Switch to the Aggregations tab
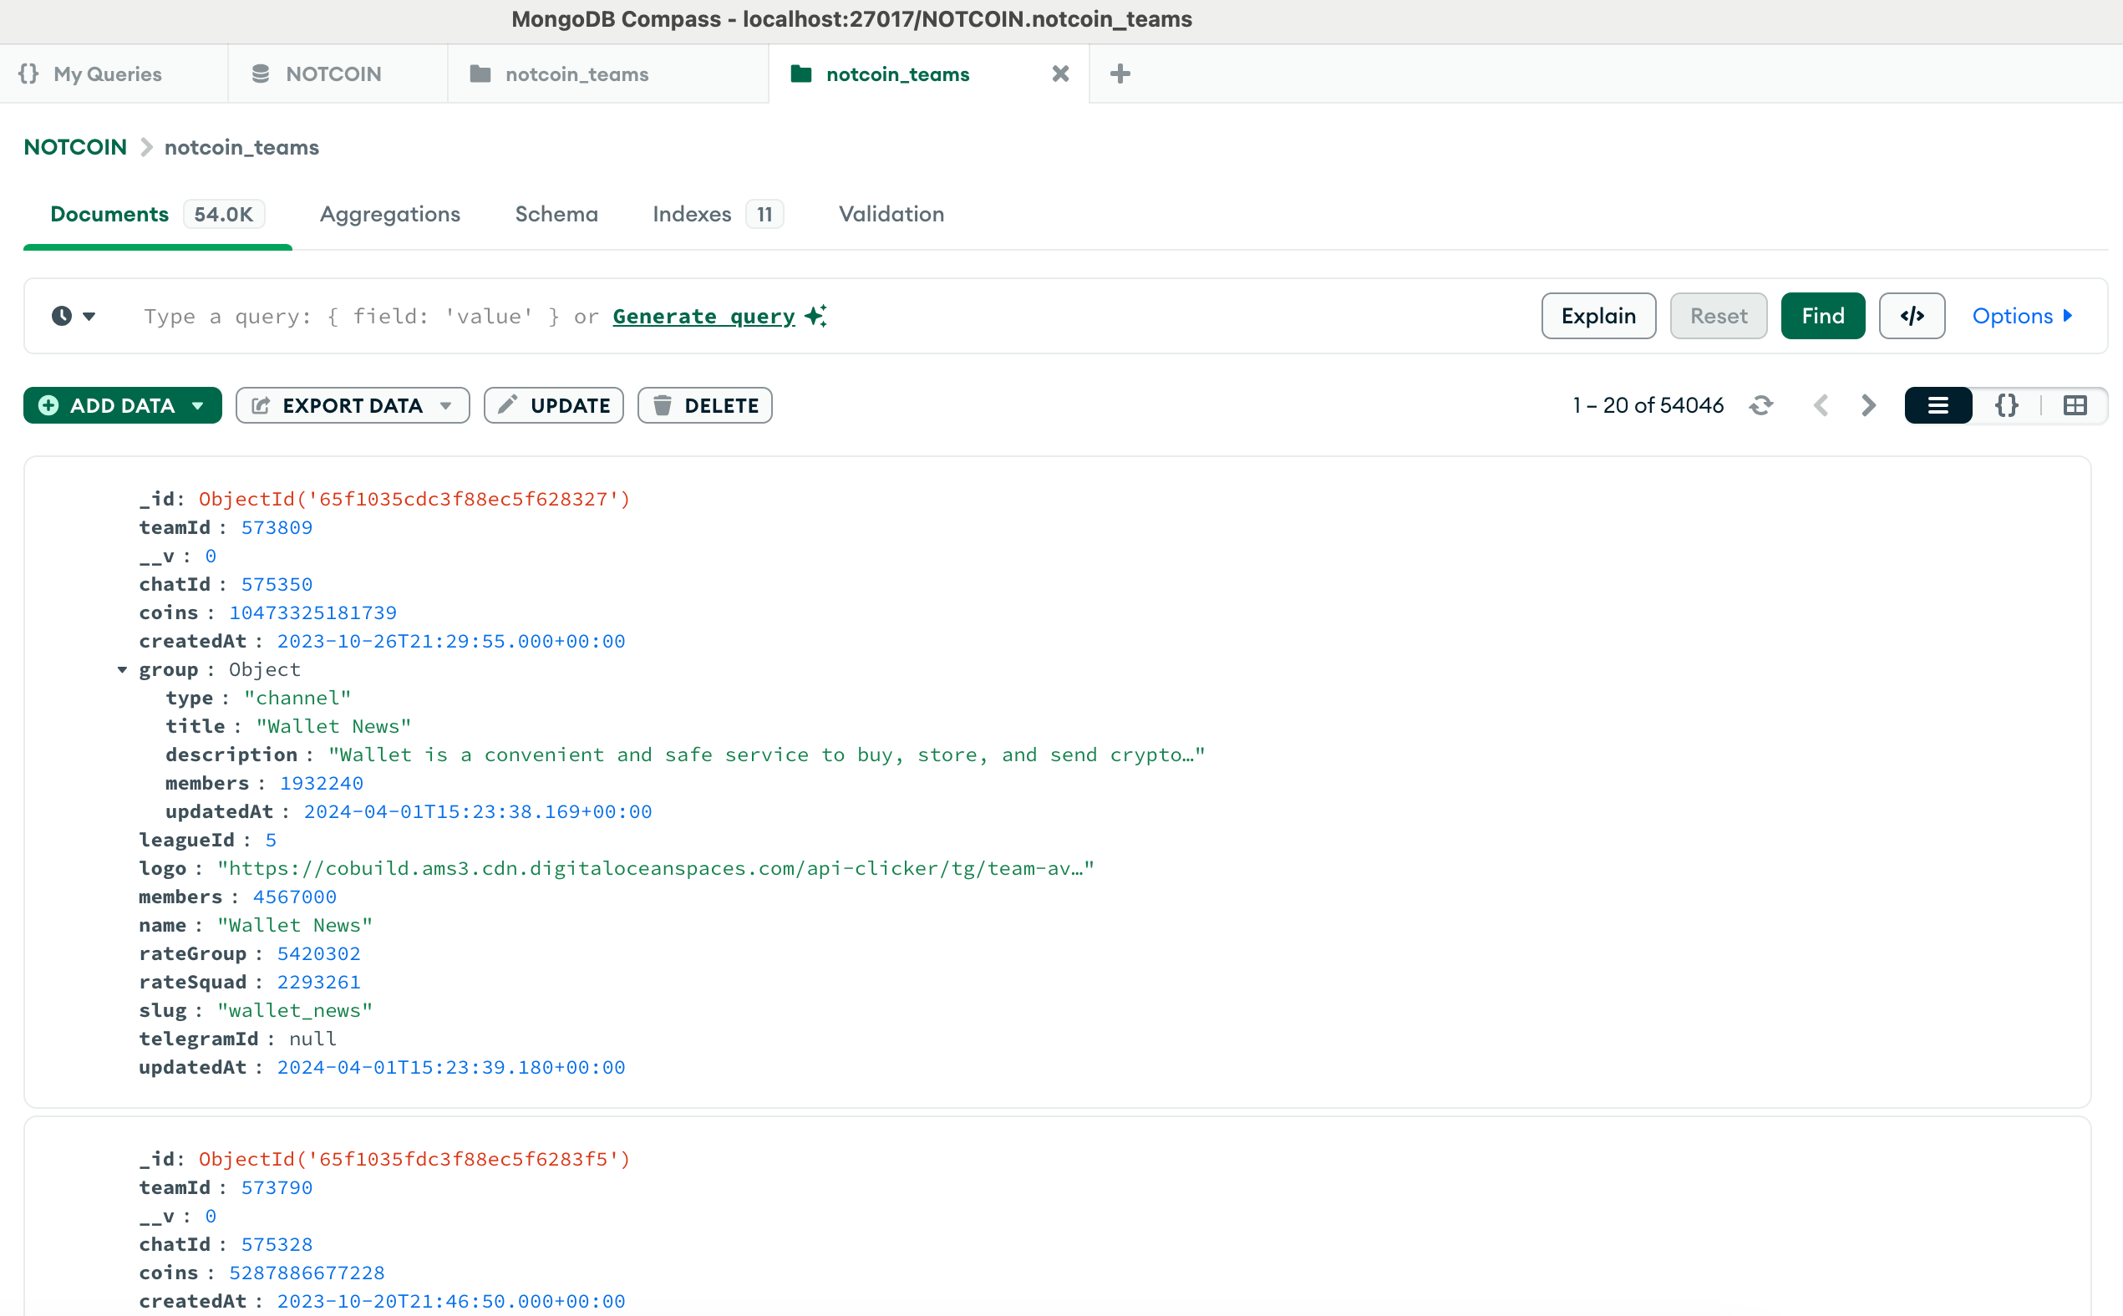 (x=389, y=214)
